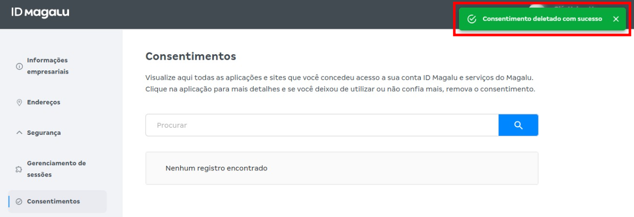This screenshot has width=634, height=217.
Task: Focus the Procurar search field
Action: point(322,125)
